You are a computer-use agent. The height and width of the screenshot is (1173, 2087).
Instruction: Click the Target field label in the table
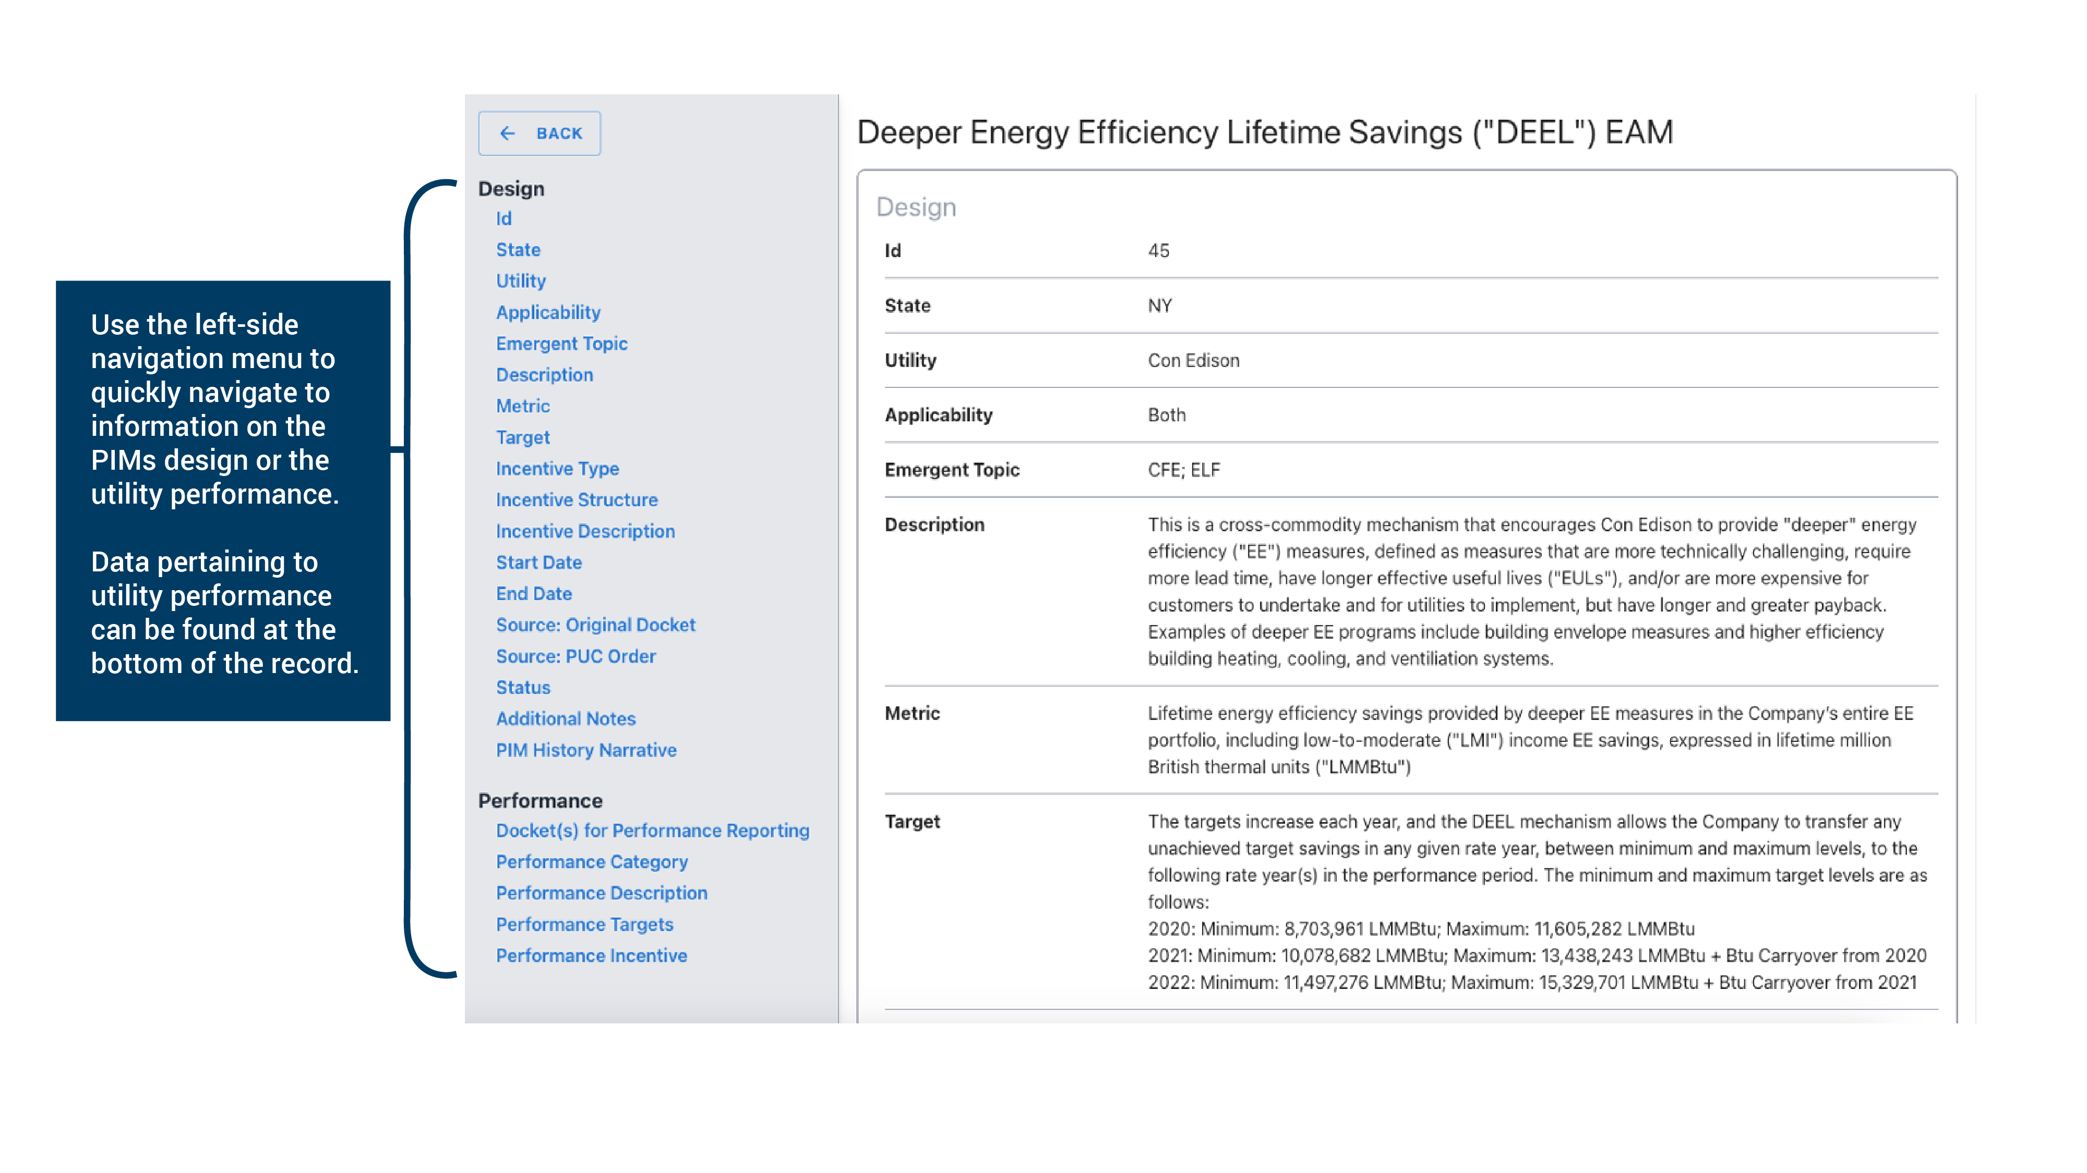[x=912, y=822]
